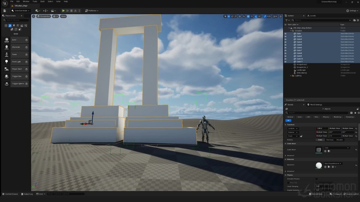Select the Cinematic category icon in Place Actors
The height and width of the screenshot is (202, 360).
coord(22,25)
